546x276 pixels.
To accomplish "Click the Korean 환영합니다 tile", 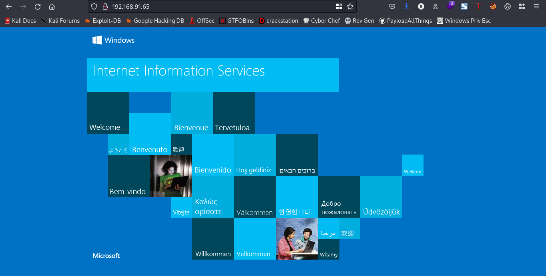I will 297,197.
